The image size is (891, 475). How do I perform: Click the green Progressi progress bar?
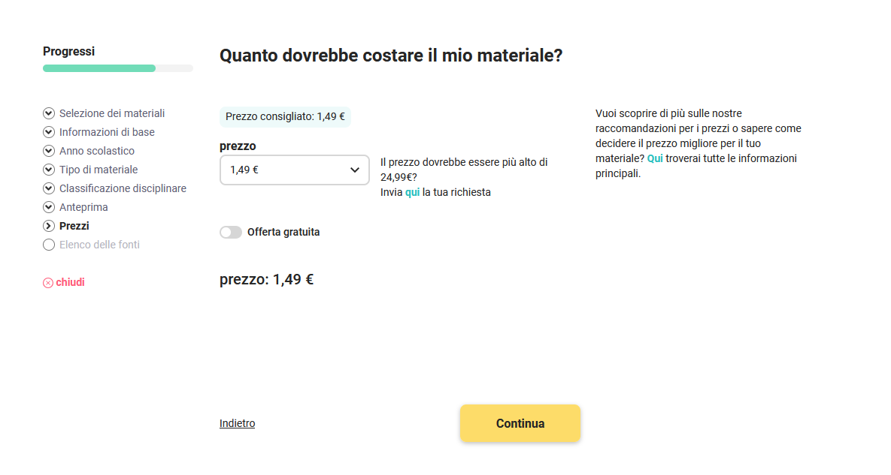click(99, 68)
